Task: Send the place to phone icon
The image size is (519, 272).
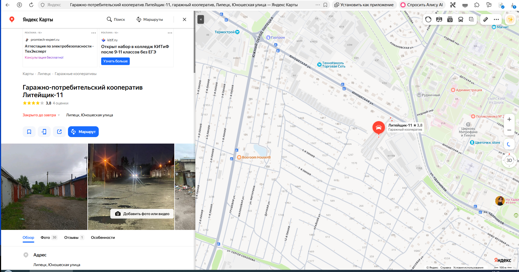Action: [x=44, y=132]
